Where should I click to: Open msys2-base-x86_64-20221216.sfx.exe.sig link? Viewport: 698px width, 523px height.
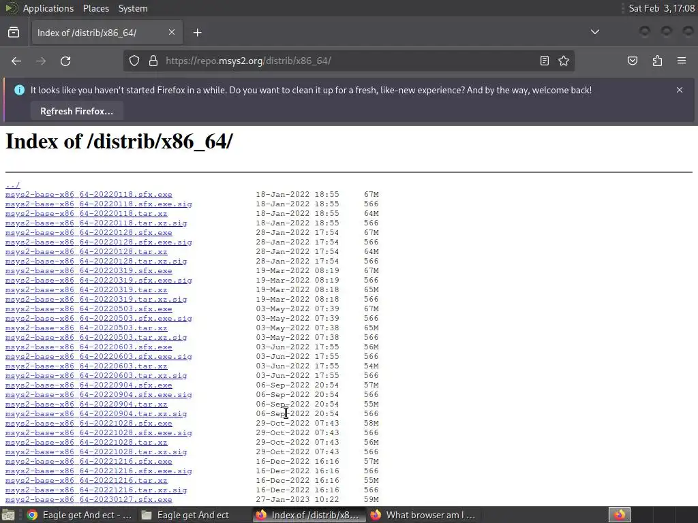click(98, 471)
